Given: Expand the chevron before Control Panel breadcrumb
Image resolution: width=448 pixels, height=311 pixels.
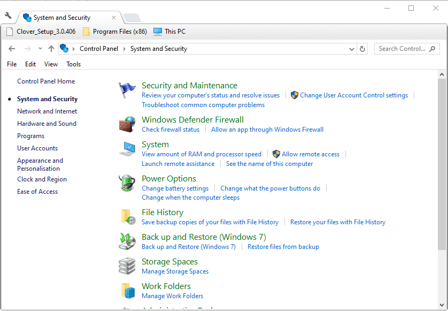Looking at the screenshot, I should (73, 49).
